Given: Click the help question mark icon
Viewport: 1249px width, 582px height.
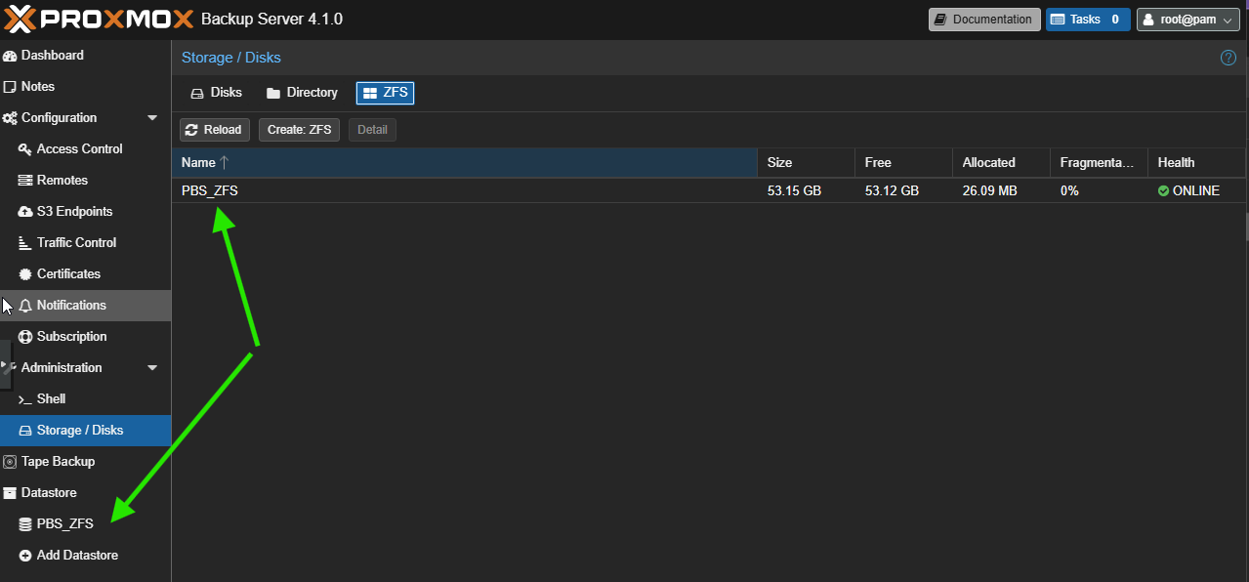Looking at the screenshot, I should tap(1228, 58).
